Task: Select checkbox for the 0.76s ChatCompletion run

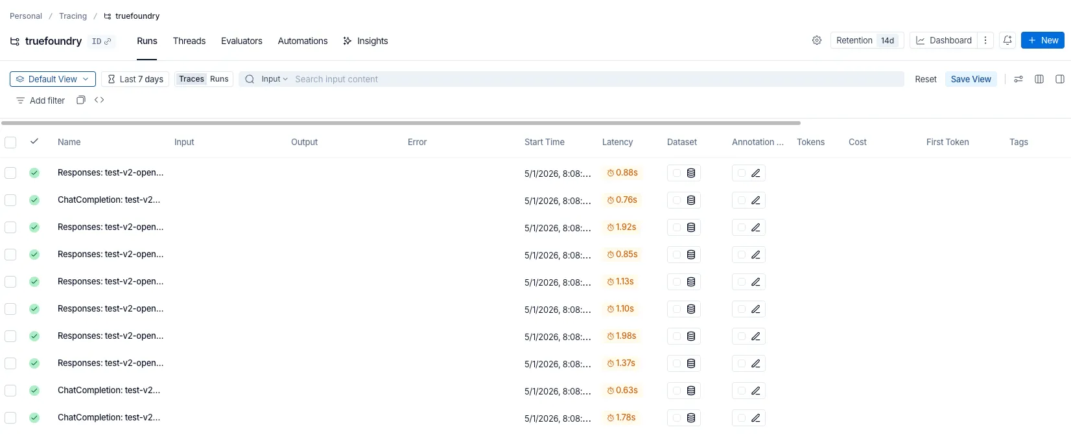Action: click(x=10, y=200)
